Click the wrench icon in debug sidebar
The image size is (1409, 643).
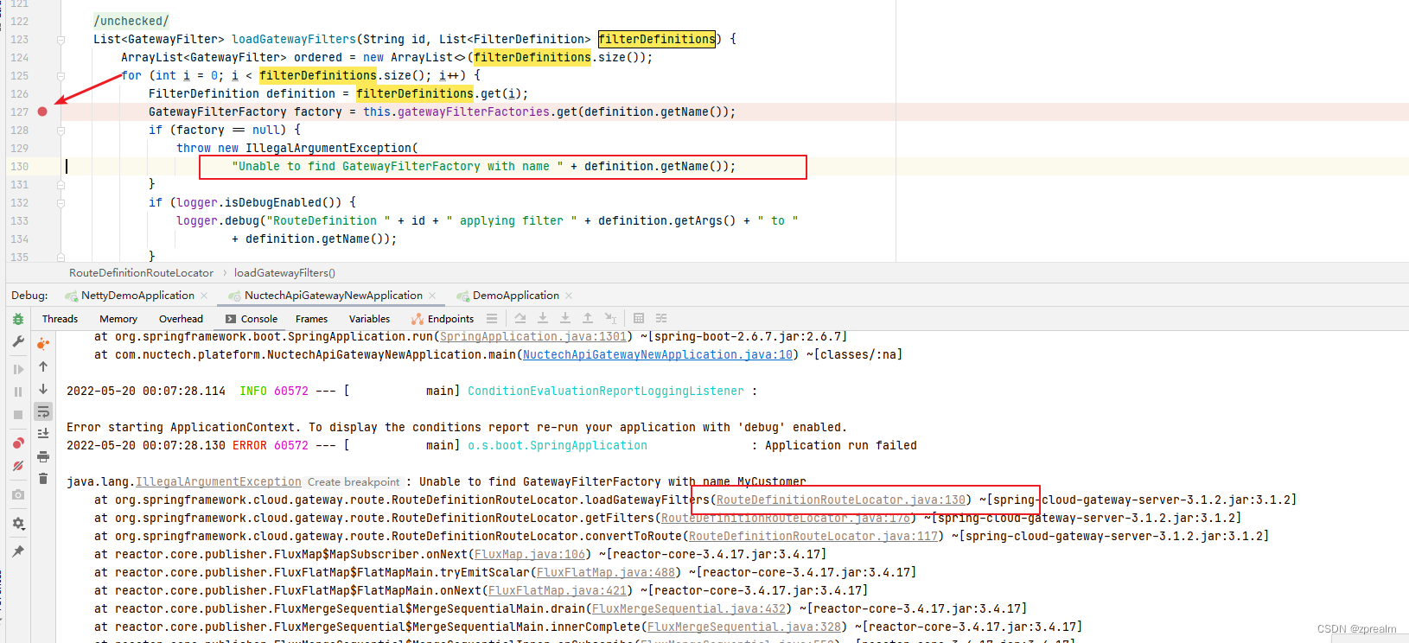pyautogui.click(x=18, y=342)
